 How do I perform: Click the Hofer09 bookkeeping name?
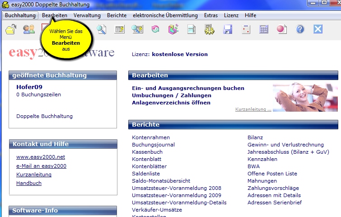point(29,87)
